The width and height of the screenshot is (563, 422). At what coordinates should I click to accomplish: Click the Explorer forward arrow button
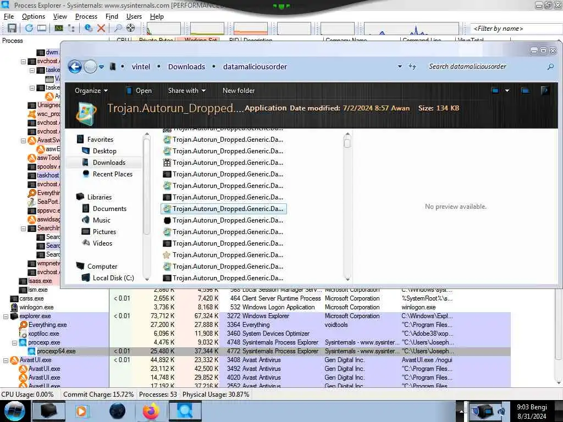(90, 66)
